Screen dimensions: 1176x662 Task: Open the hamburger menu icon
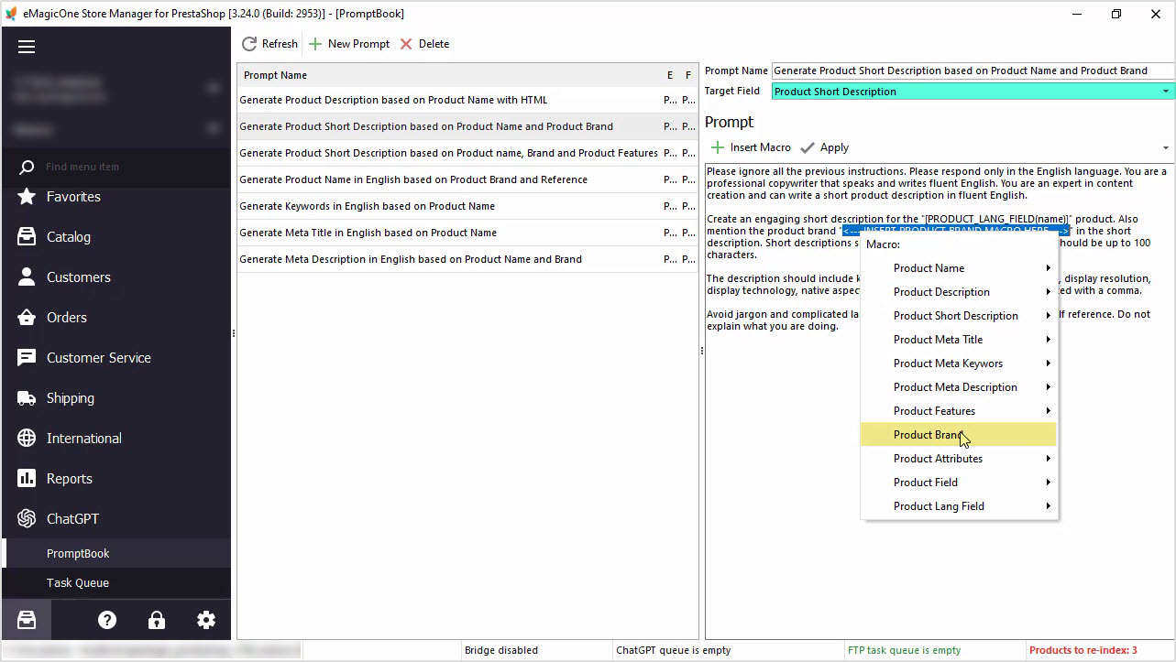click(x=26, y=47)
